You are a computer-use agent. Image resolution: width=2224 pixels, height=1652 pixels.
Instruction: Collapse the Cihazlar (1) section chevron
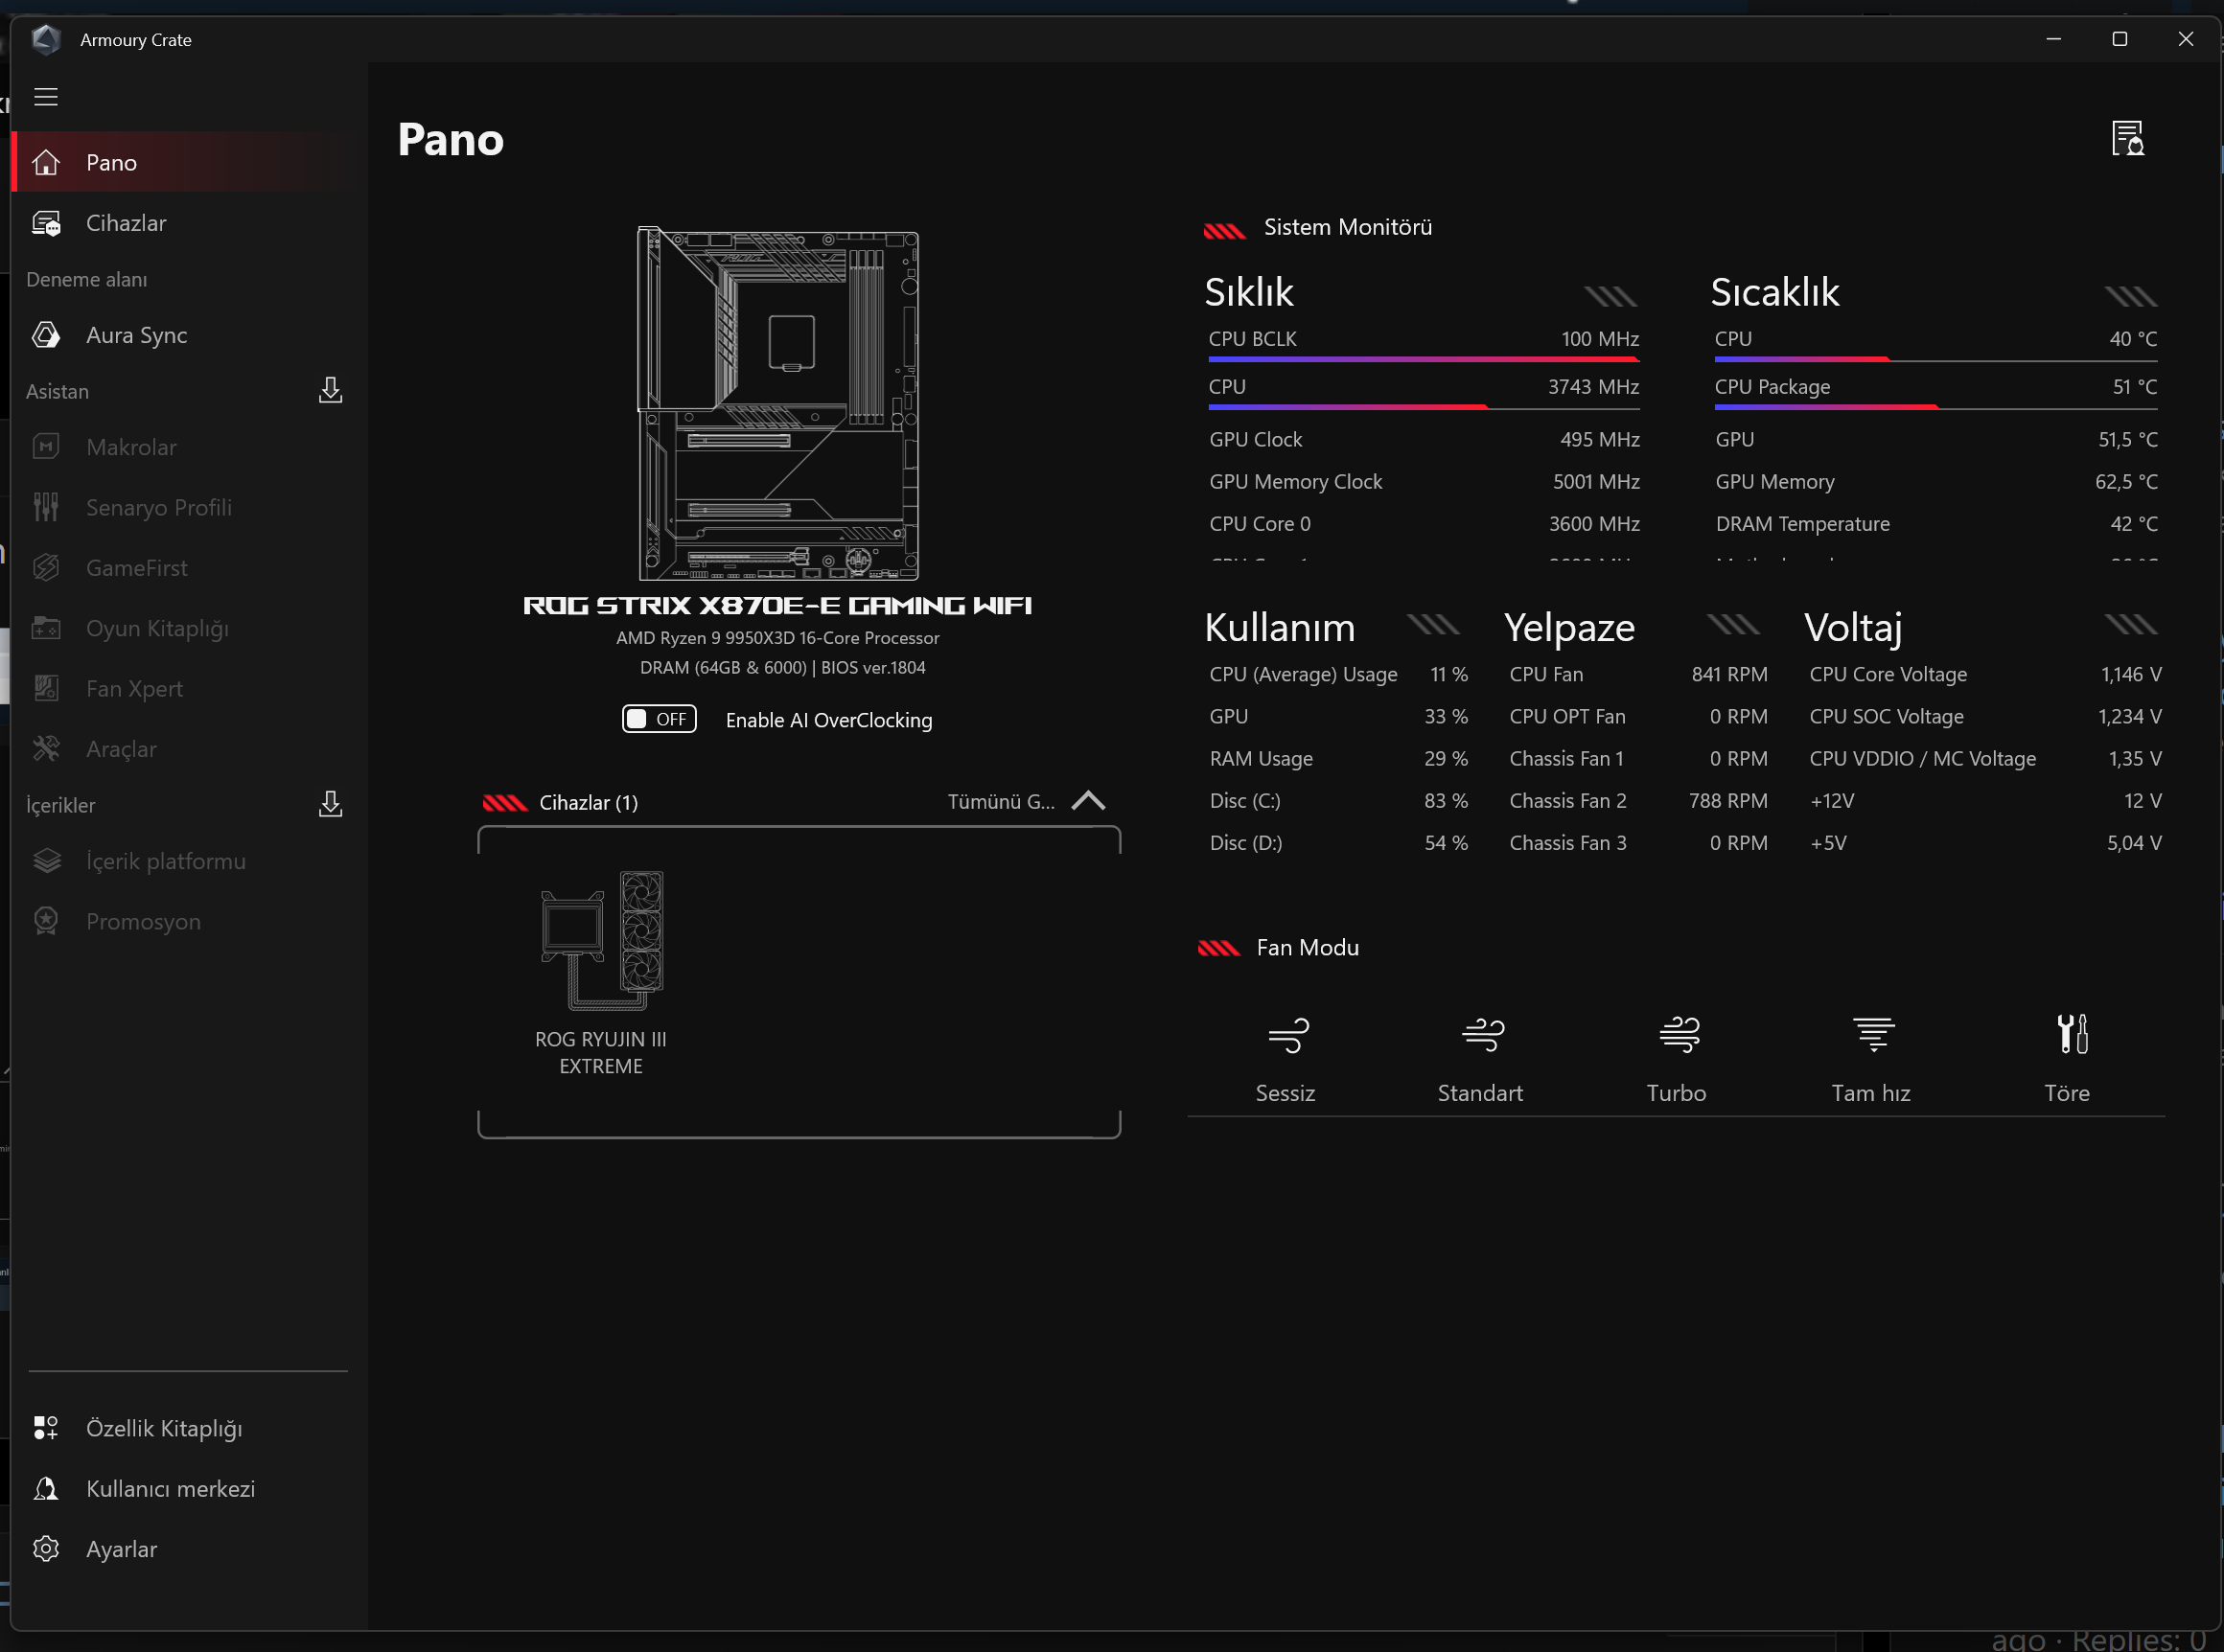1088,801
